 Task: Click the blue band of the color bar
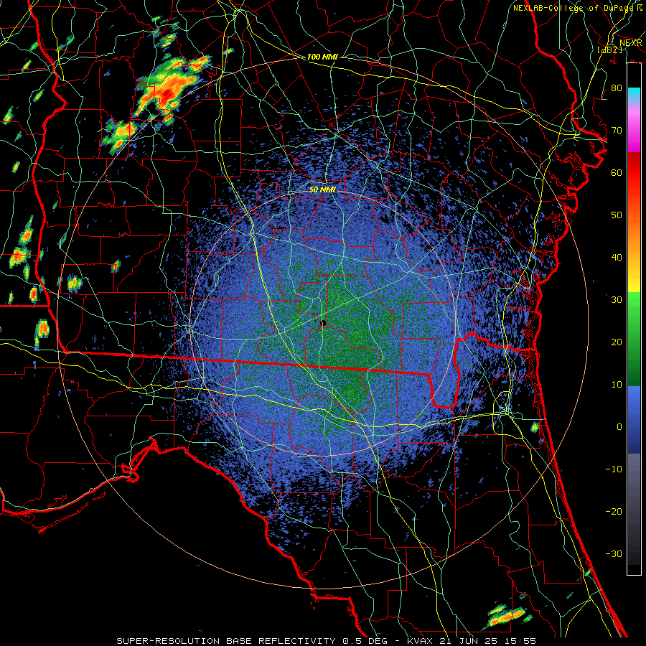[x=634, y=419]
